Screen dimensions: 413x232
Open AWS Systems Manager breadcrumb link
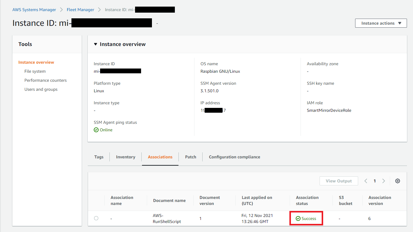click(34, 10)
